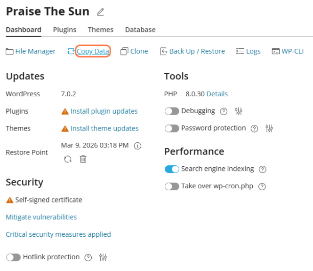Click the Clone icon
Viewport: 313px width, 271px height.
[124, 51]
